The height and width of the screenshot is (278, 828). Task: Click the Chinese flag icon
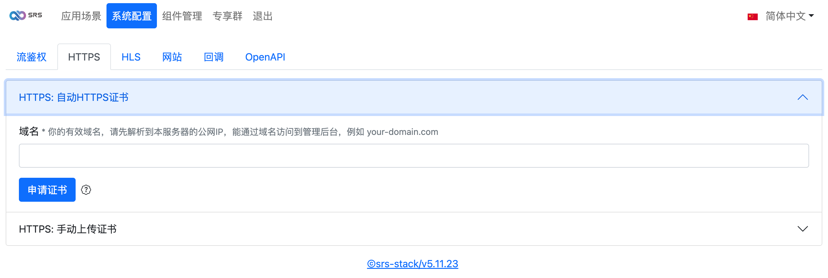pyautogui.click(x=752, y=16)
